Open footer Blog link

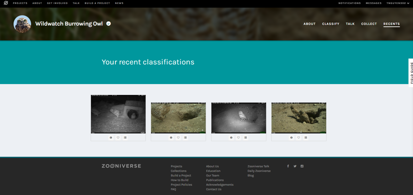point(251,175)
